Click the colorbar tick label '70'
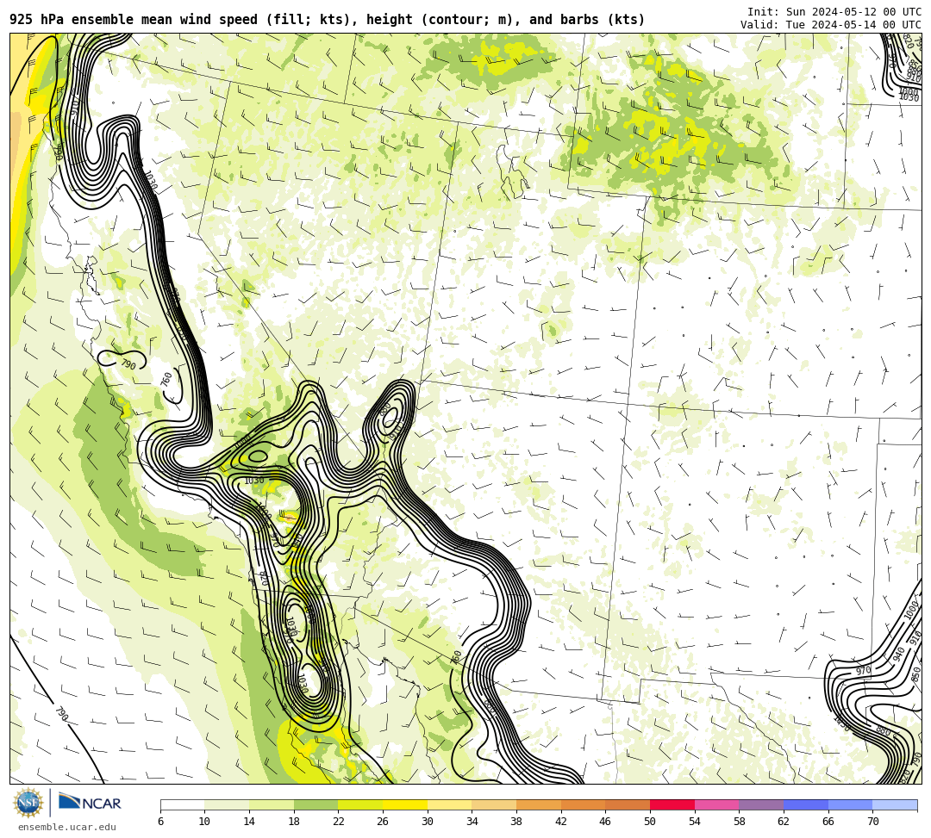The image size is (931, 838). (872, 822)
